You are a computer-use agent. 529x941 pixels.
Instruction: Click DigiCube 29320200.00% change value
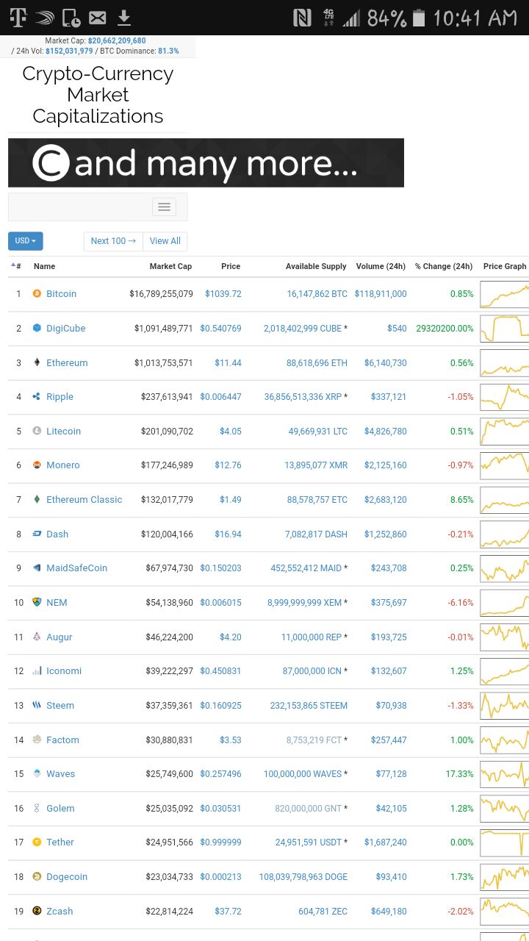coord(445,328)
